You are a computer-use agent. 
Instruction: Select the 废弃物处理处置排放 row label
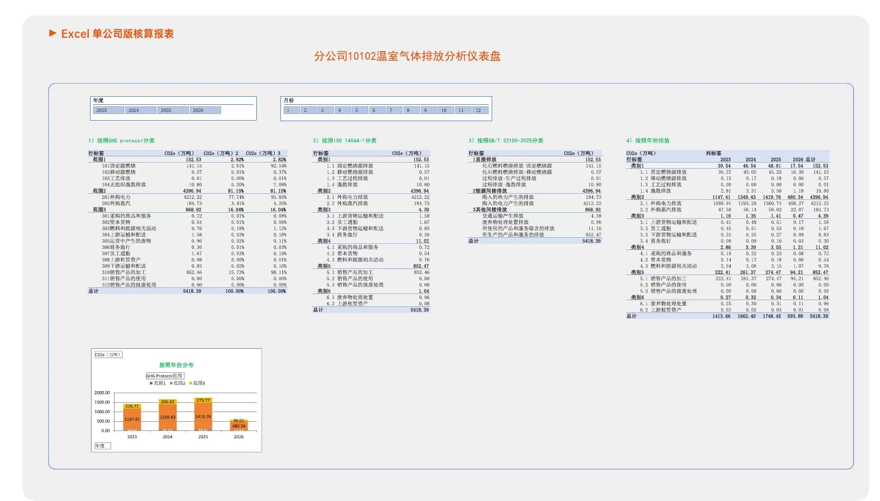[x=505, y=222]
